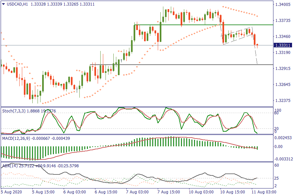Click the ADX scale value 25

(x=276, y=178)
